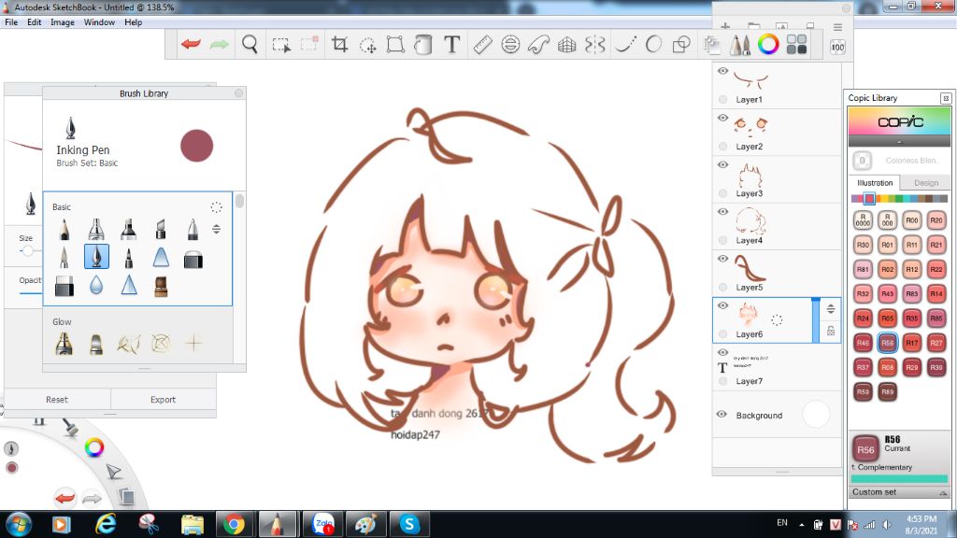The image size is (957, 538).
Task: Open the Edit menu
Action: point(35,22)
